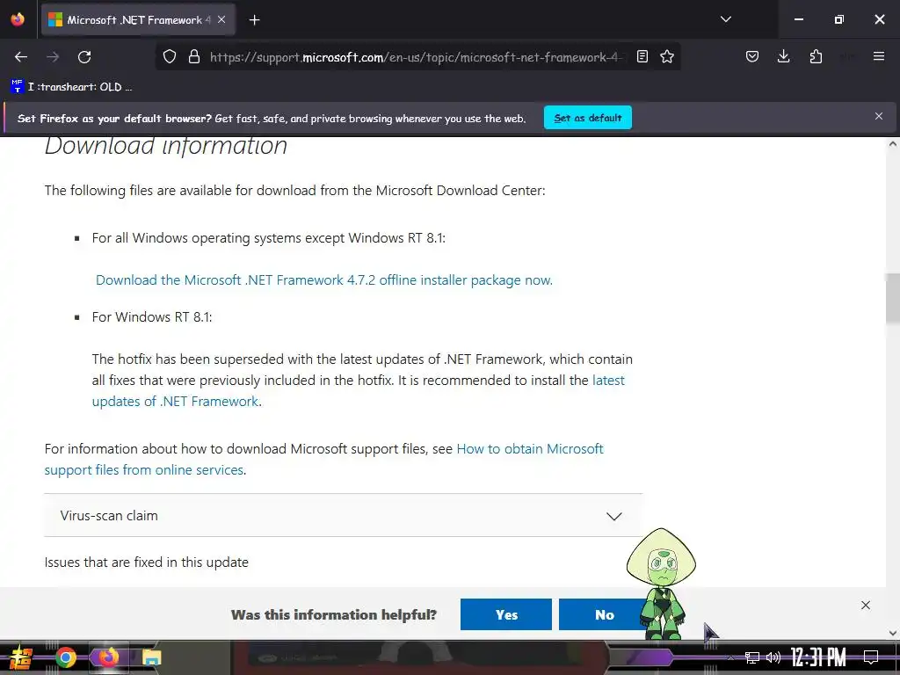This screenshot has height=675, width=900.
Task: Click the scrollbar down arrow
Action: (893, 633)
